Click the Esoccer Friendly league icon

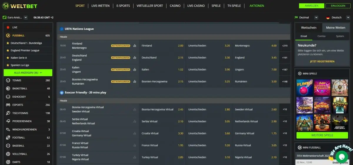tap(62, 92)
